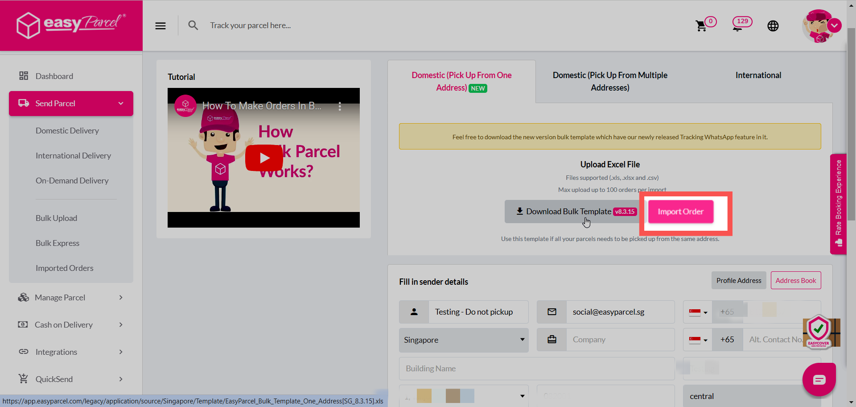Click the field showing central
856x407 pixels.
coord(752,396)
